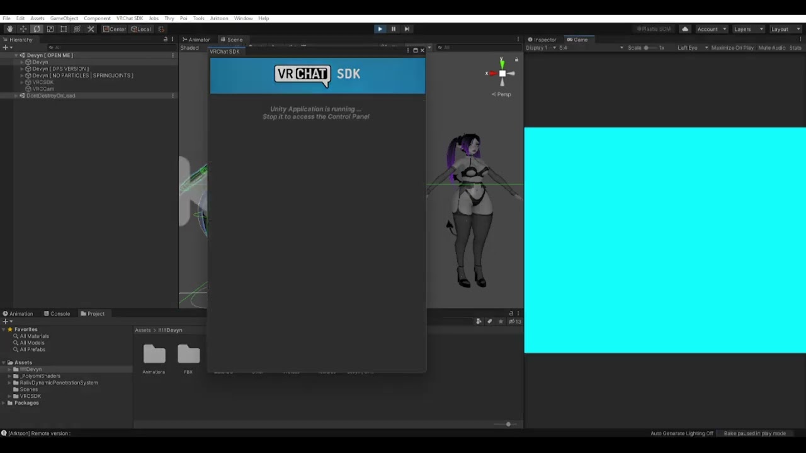Click the Pause button
This screenshot has width=806, height=453.
click(394, 29)
